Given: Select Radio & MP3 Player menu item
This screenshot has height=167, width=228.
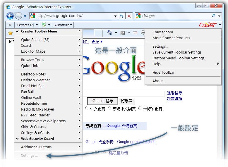Looking at the screenshot, I should coord(48,109).
